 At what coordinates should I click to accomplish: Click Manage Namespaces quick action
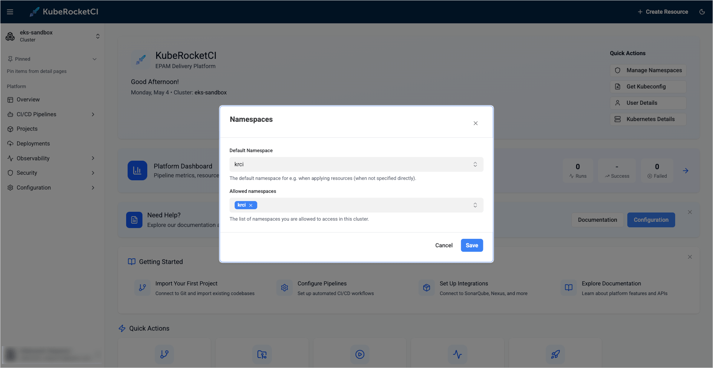[648, 70]
